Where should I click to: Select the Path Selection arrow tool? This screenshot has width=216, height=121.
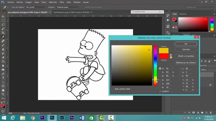(3, 82)
